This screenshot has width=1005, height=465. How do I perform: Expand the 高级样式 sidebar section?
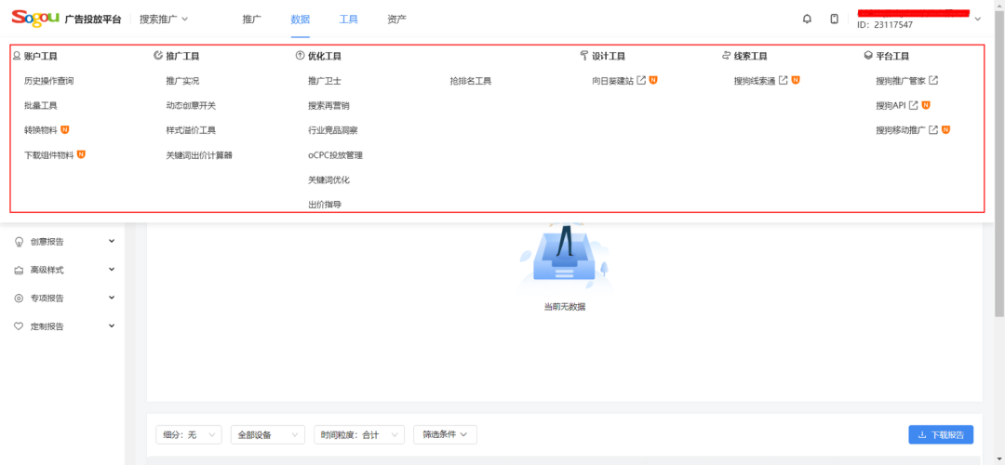click(112, 270)
